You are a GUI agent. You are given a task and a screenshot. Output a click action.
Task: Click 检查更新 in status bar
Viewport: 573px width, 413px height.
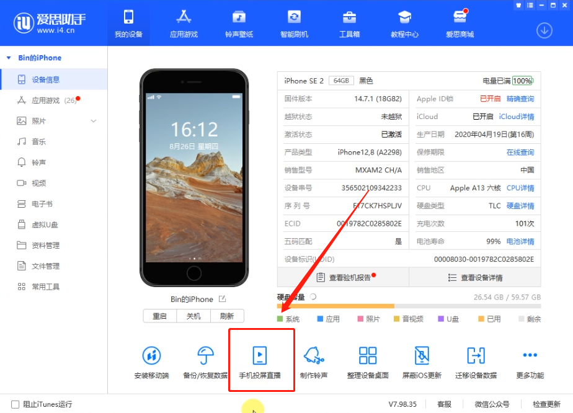click(x=547, y=404)
